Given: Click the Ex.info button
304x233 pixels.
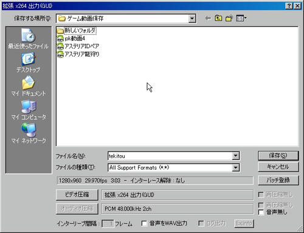Looking at the screenshot, I should pos(244,223).
